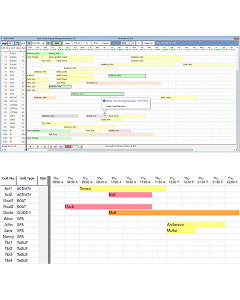This screenshot has height=300, width=240.
Task: Click the horizontal scrollbar under the unit chart
Action: [120, 150]
